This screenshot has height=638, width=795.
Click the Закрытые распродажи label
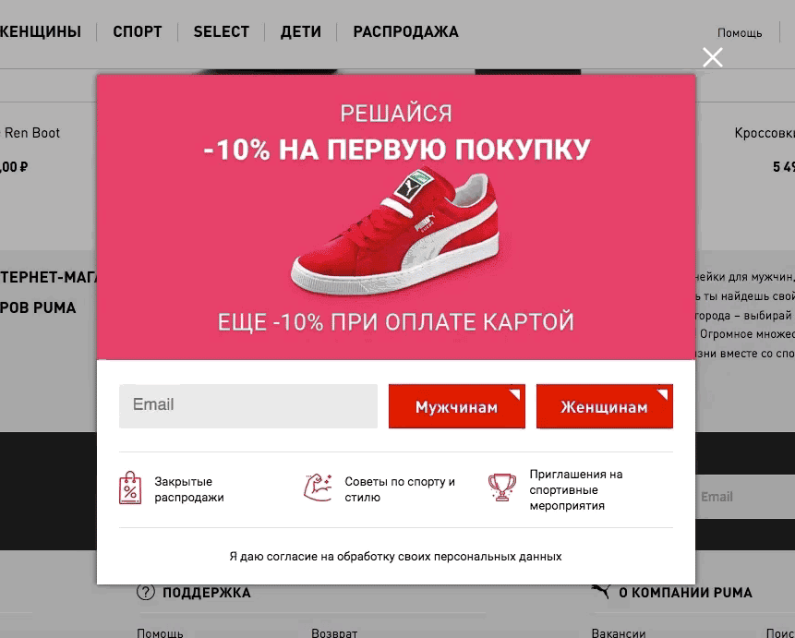[189, 489]
